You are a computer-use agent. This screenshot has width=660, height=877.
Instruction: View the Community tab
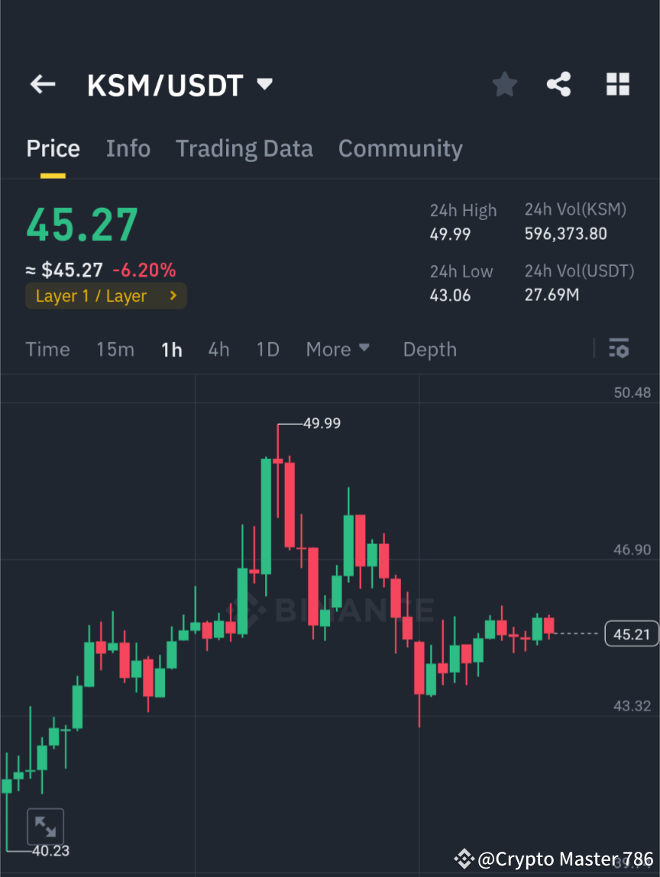pos(400,148)
